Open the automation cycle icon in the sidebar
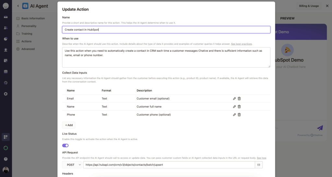This screenshot has width=332, height=177. point(6,83)
